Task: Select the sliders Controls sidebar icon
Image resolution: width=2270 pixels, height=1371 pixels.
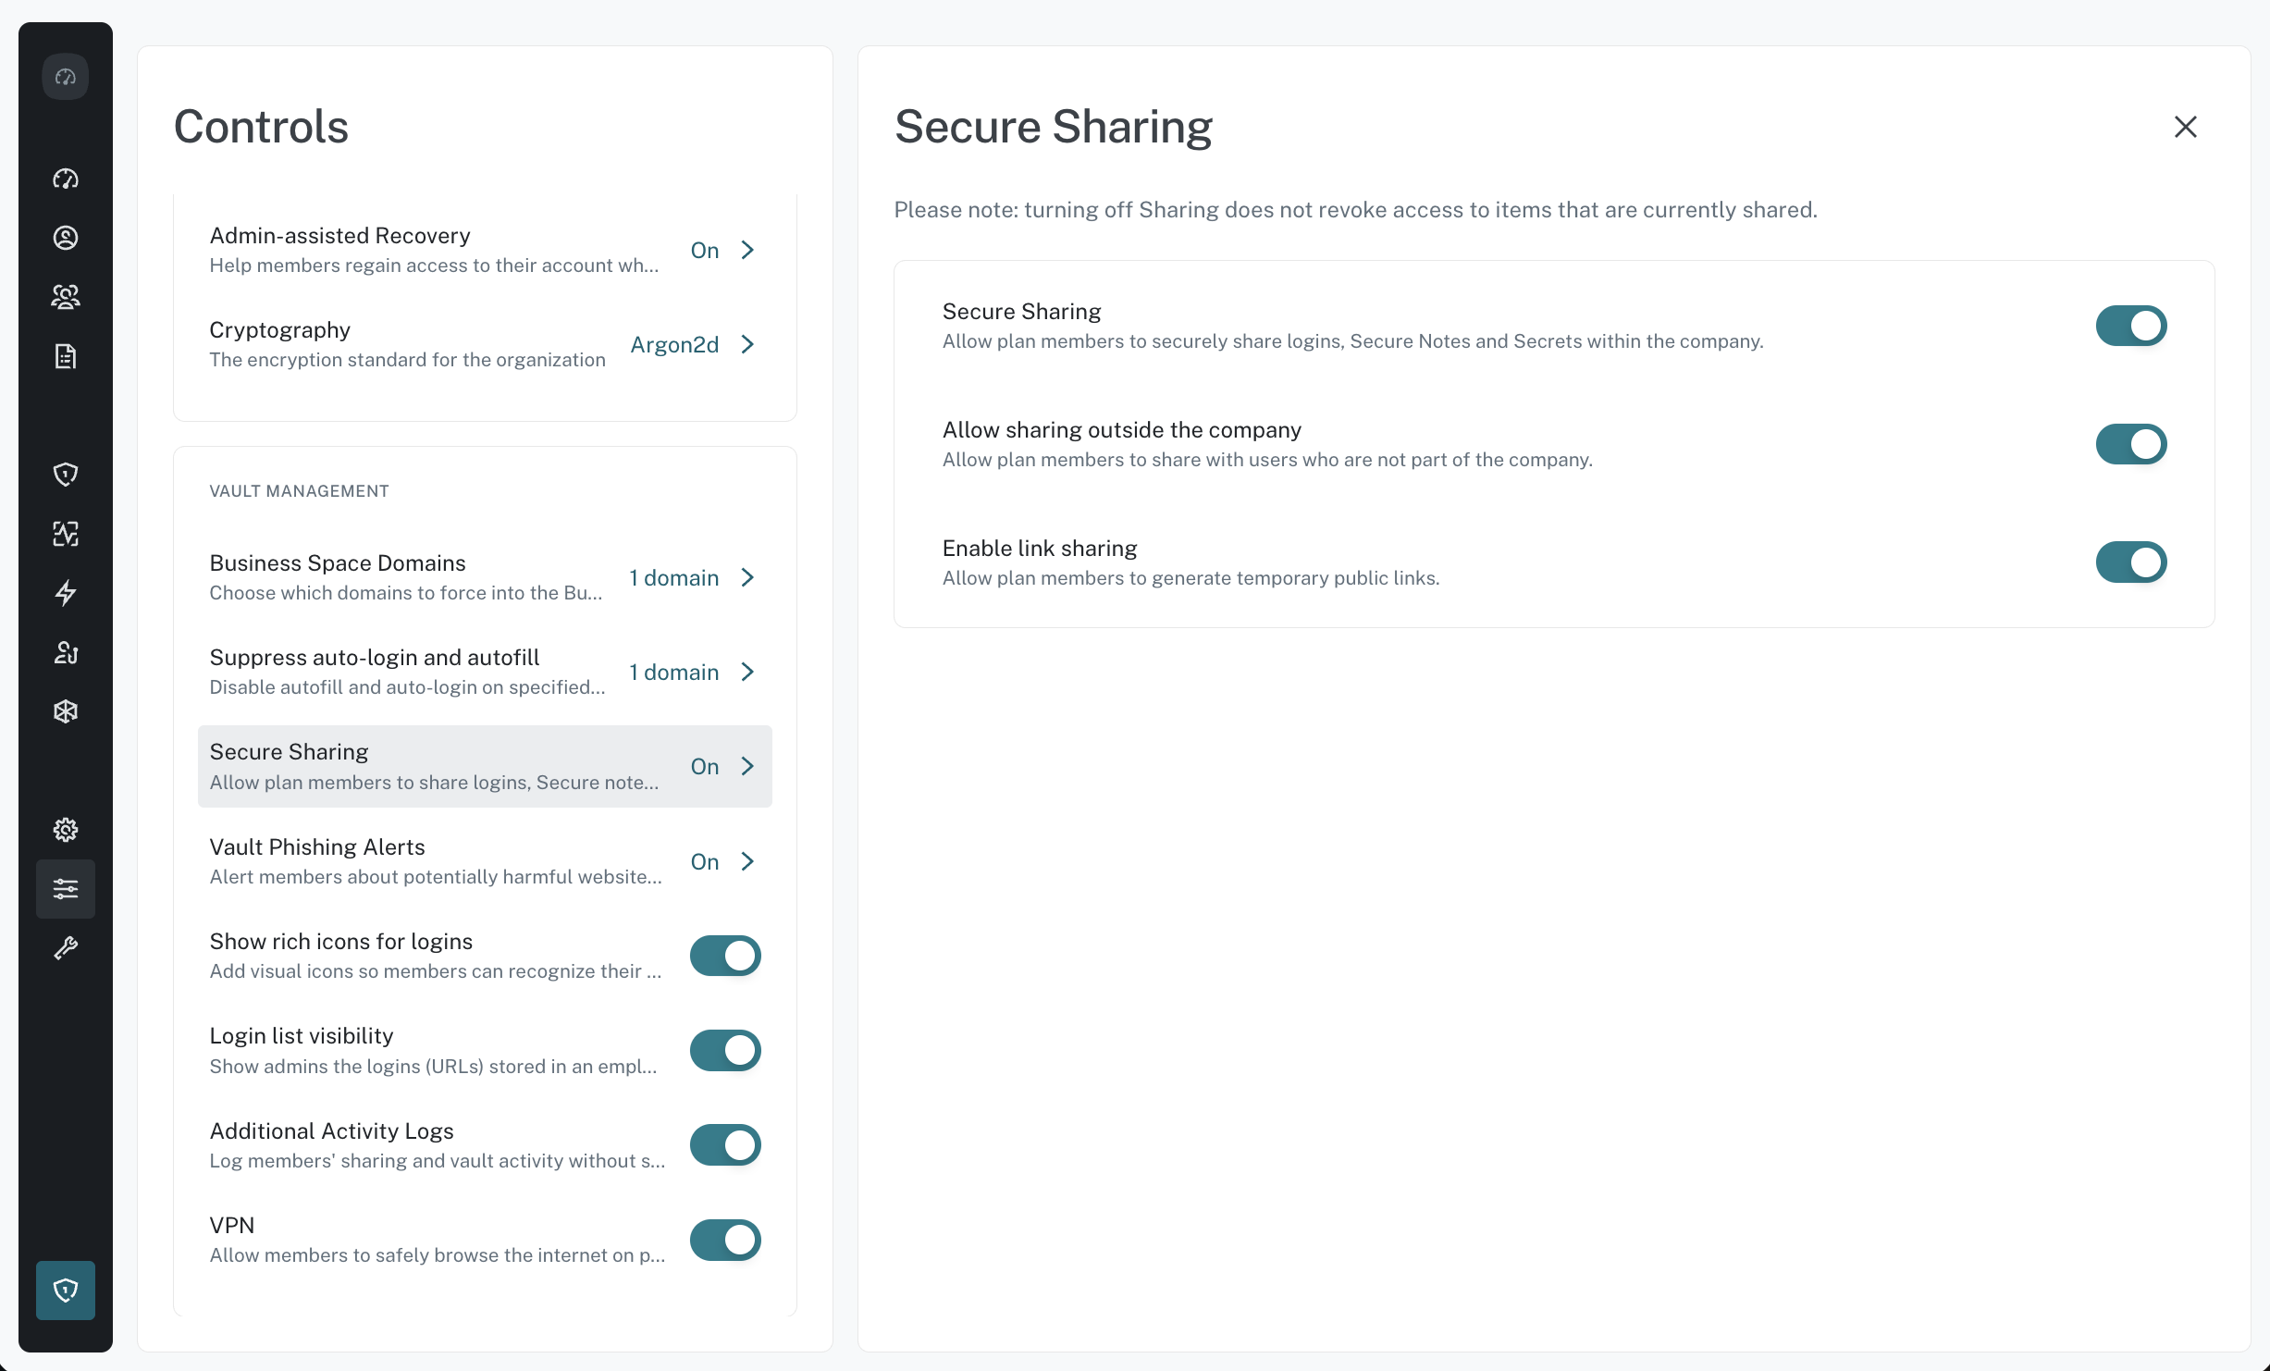Action: click(66, 889)
